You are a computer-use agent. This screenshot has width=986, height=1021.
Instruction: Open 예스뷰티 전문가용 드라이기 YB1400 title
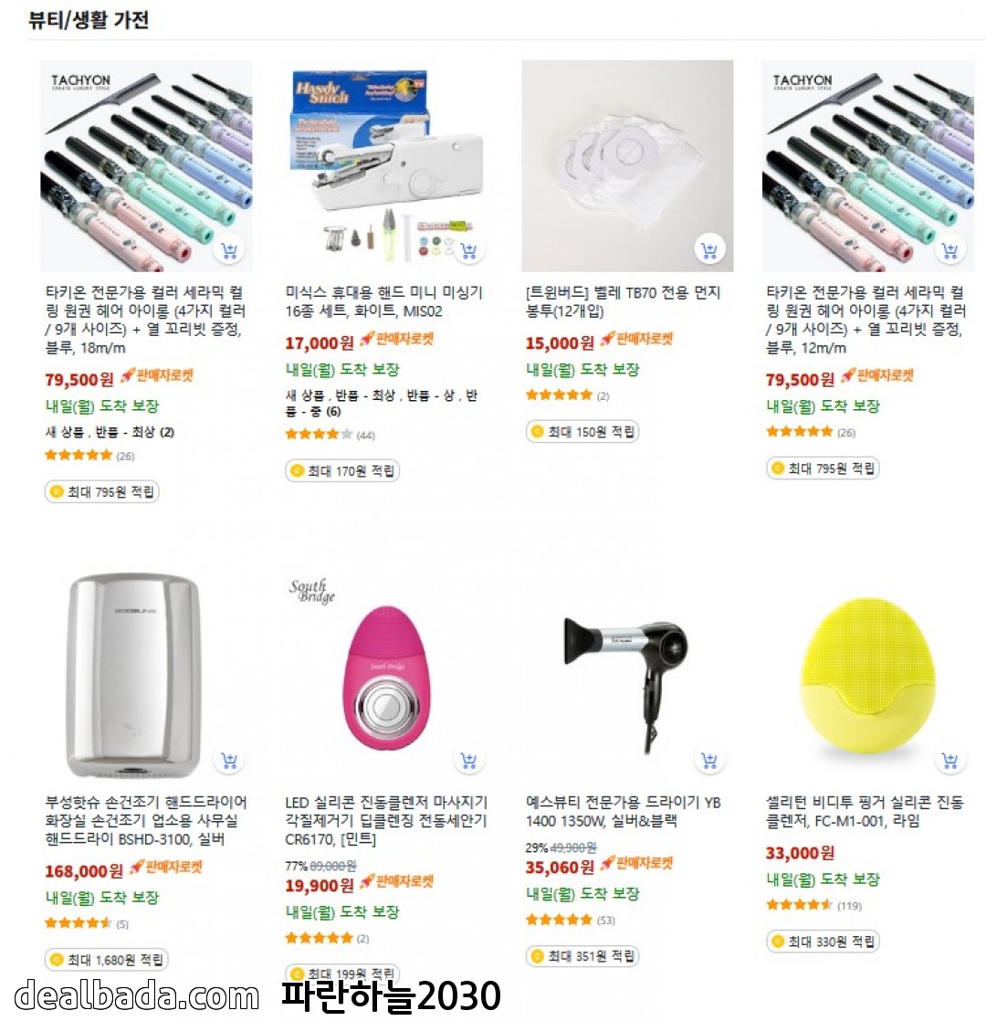(x=623, y=811)
